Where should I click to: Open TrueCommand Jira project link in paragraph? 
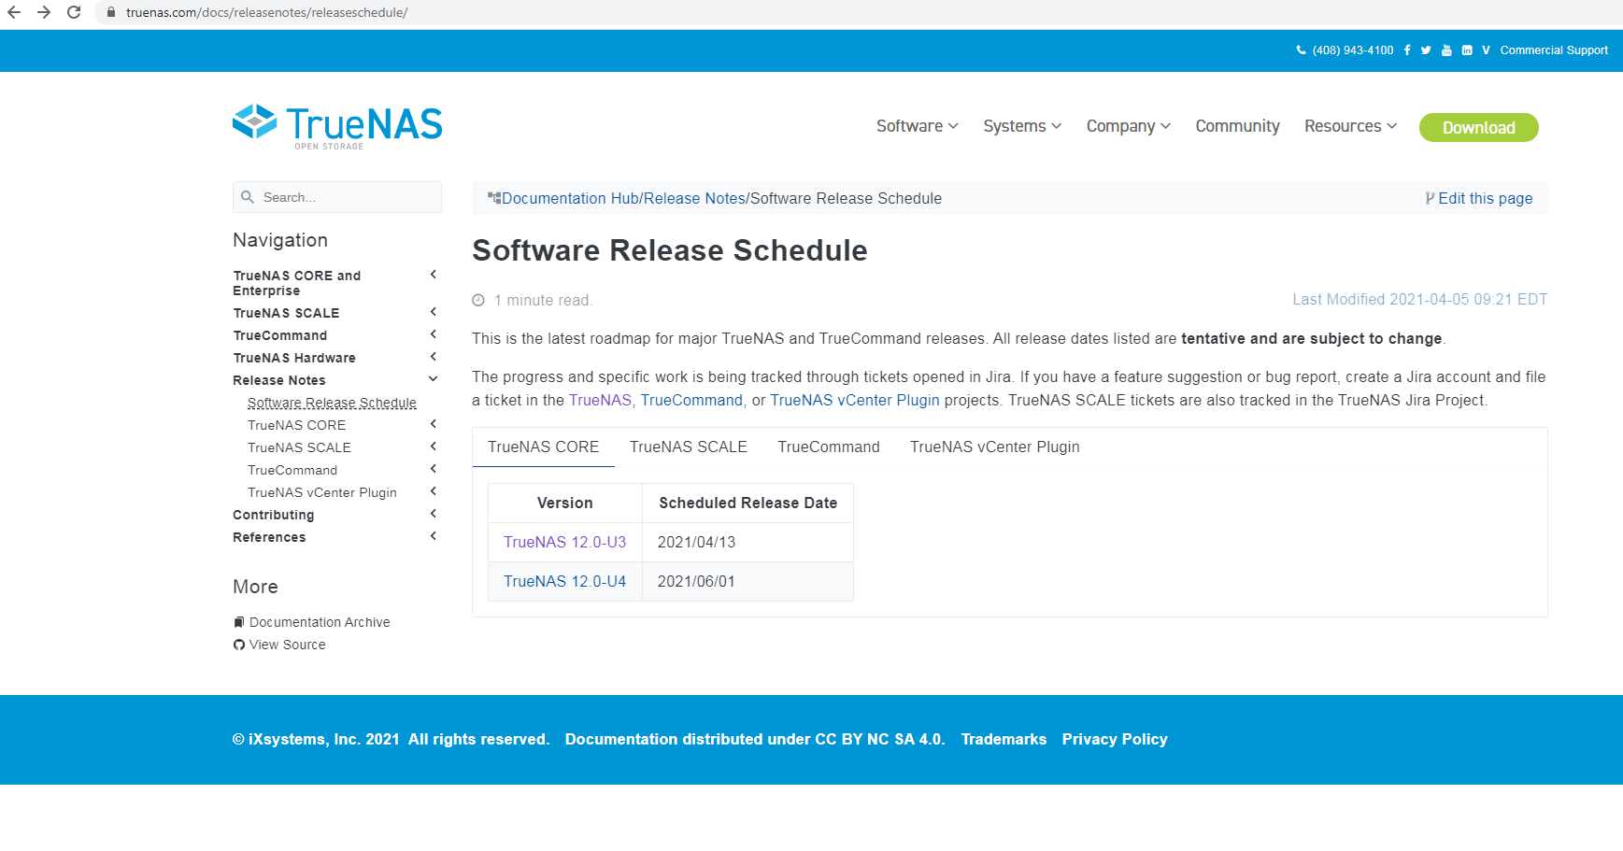coord(691,400)
